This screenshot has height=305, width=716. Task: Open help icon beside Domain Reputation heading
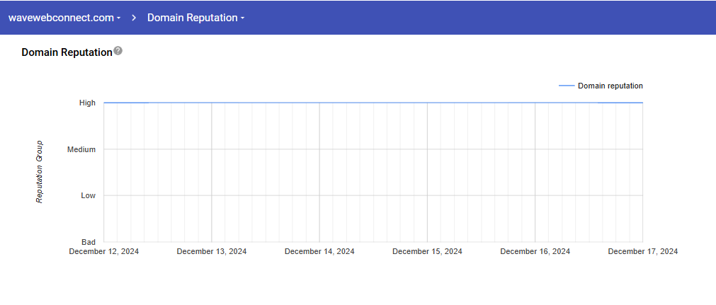tap(118, 51)
